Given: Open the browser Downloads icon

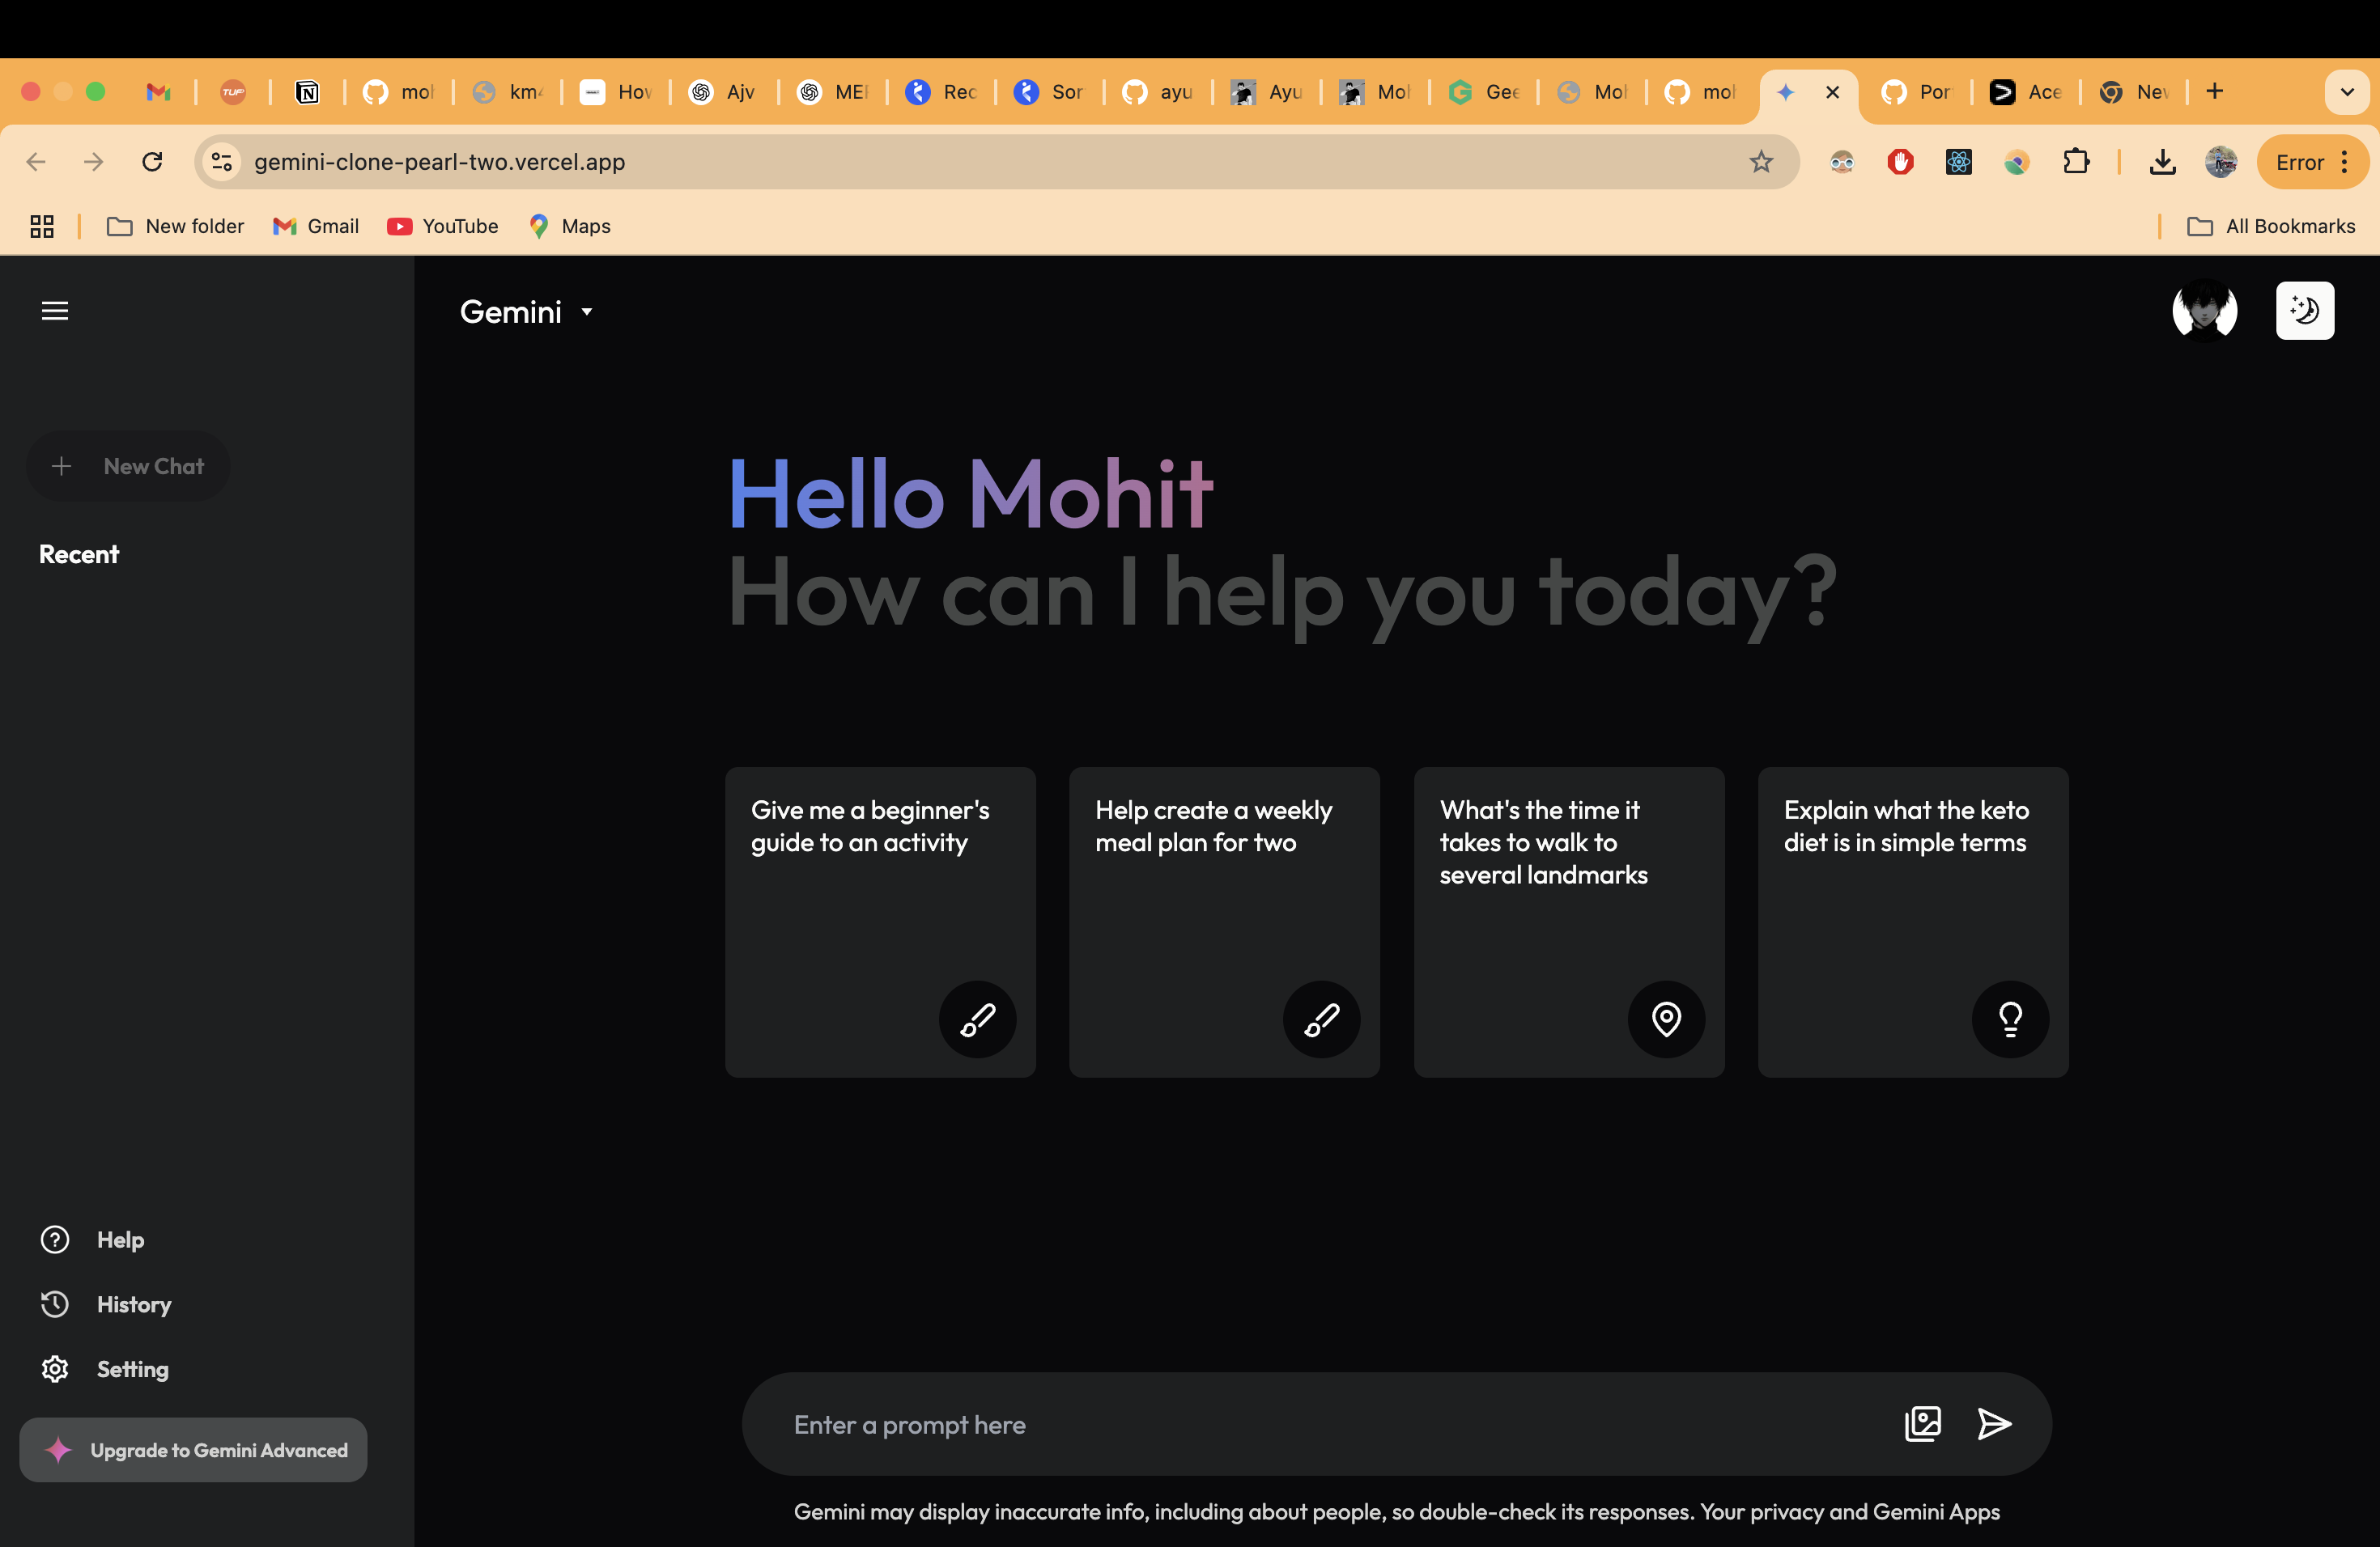Looking at the screenshot, I should point(2162,162).
